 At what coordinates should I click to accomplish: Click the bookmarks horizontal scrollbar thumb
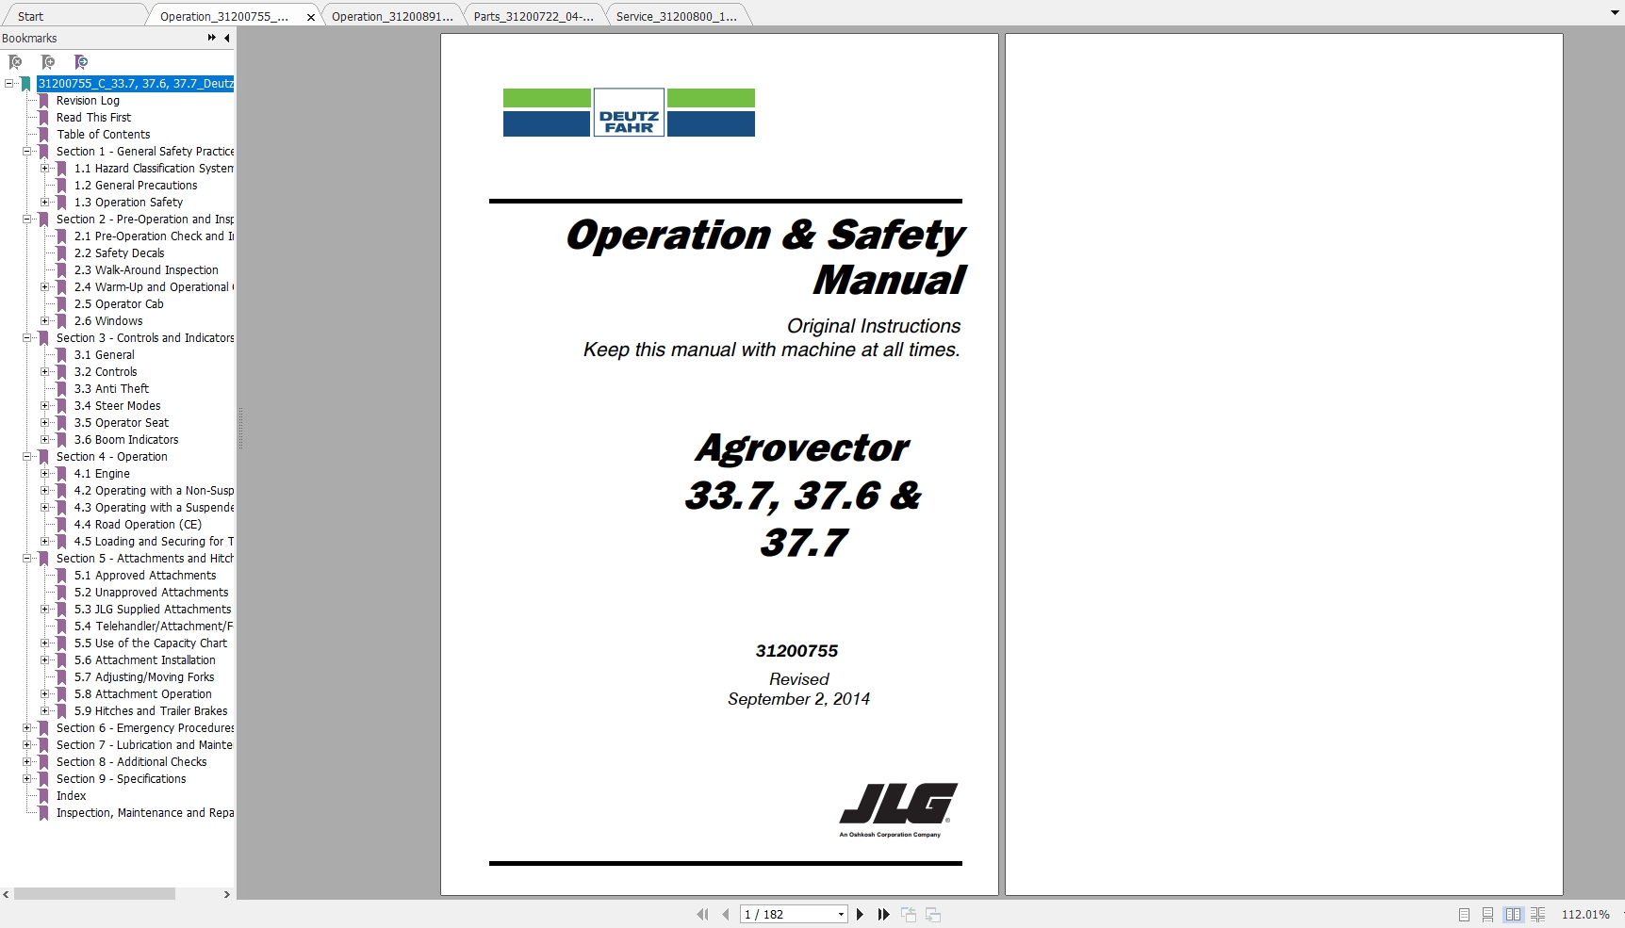coord(94,893)
